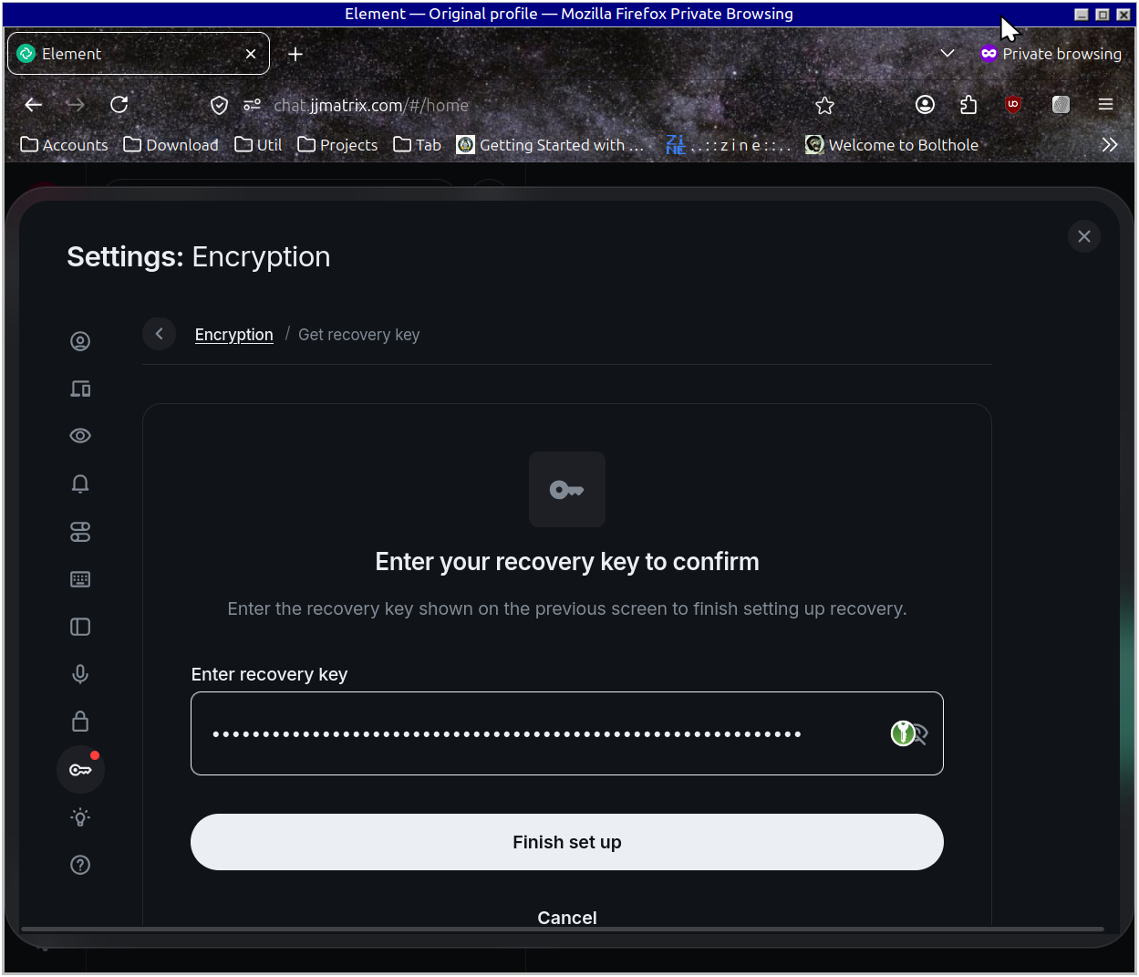
Task: Open Help question mark icon
Action: [x=80, y=865]
